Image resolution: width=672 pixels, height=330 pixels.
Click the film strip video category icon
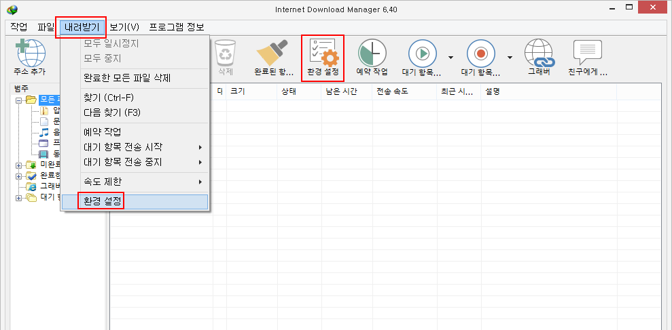(43, 154)
